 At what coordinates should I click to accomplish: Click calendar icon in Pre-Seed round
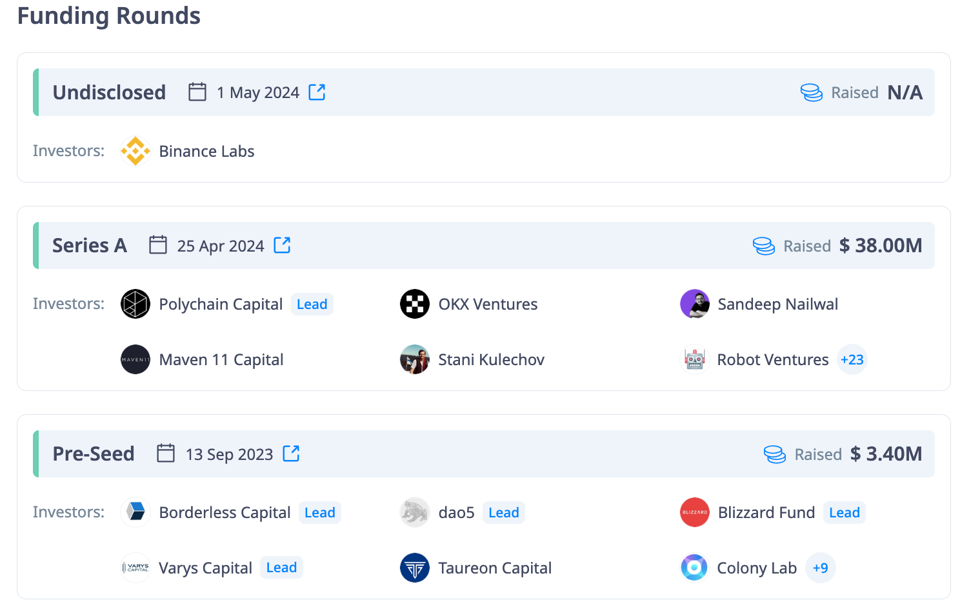click(166, 454)
